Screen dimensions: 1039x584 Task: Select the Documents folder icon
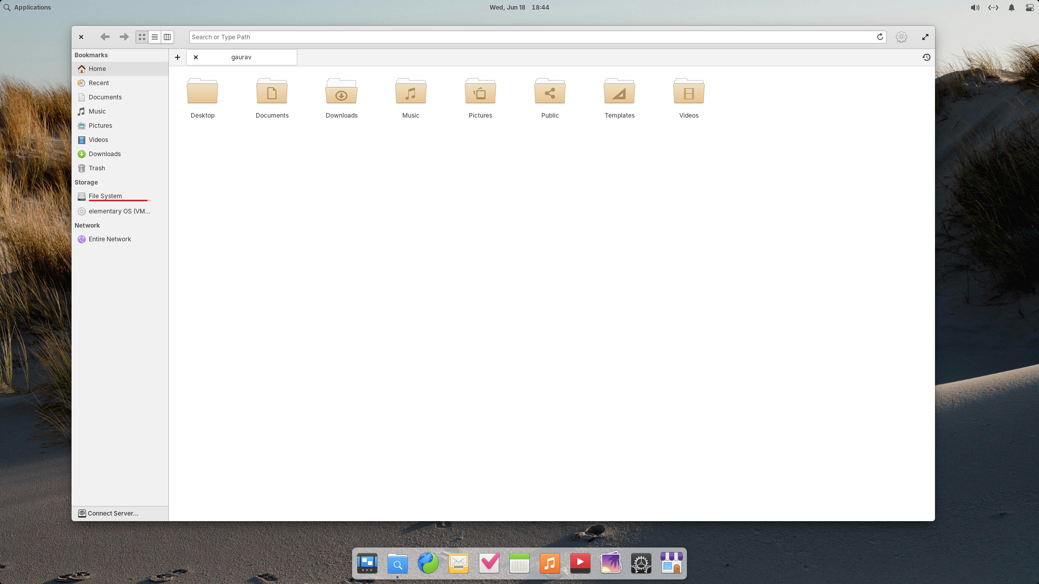(272, 92)
